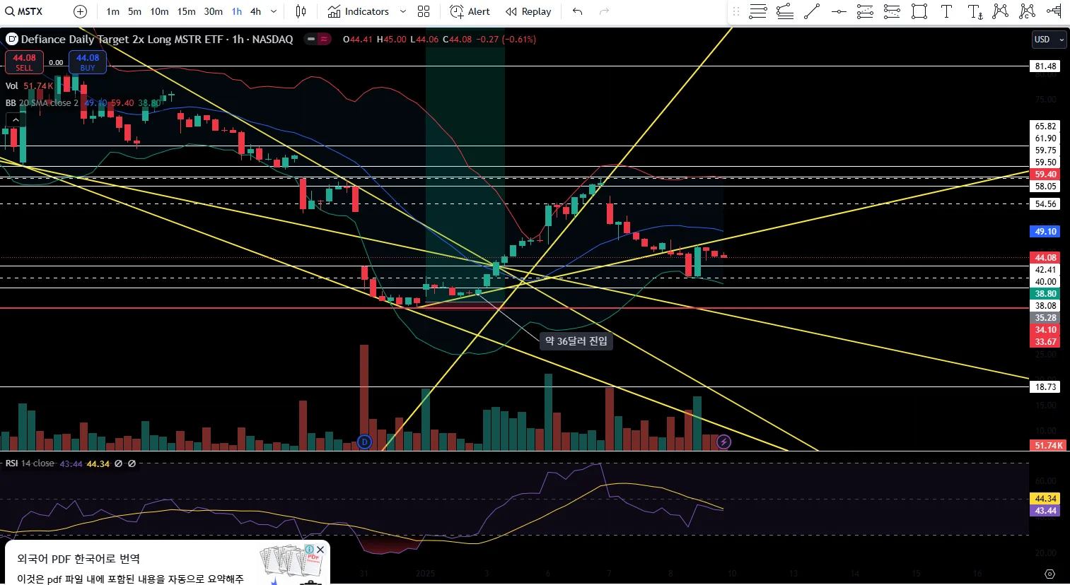Click the first RSI legend ∅ symbol
1070x585 pixels.
point(118,463)
